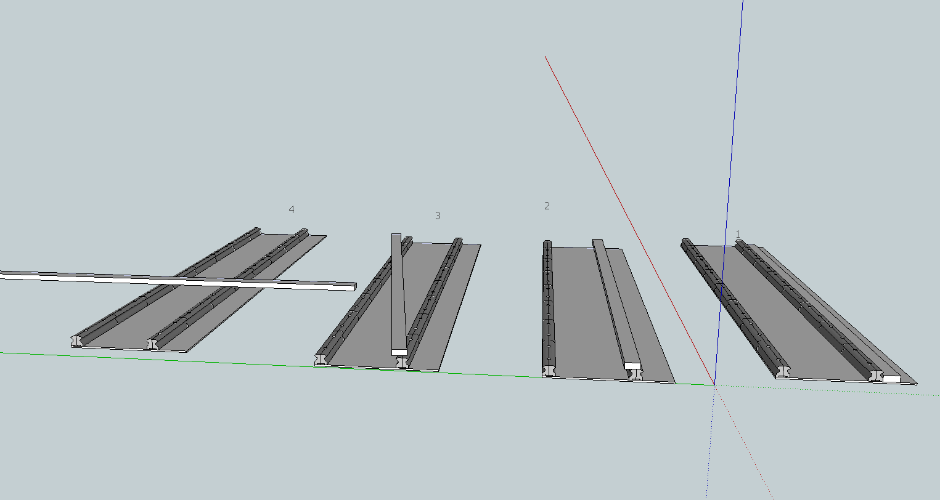Click the text label "3"
The image size is (940, 500).
[x=438, y=216]
